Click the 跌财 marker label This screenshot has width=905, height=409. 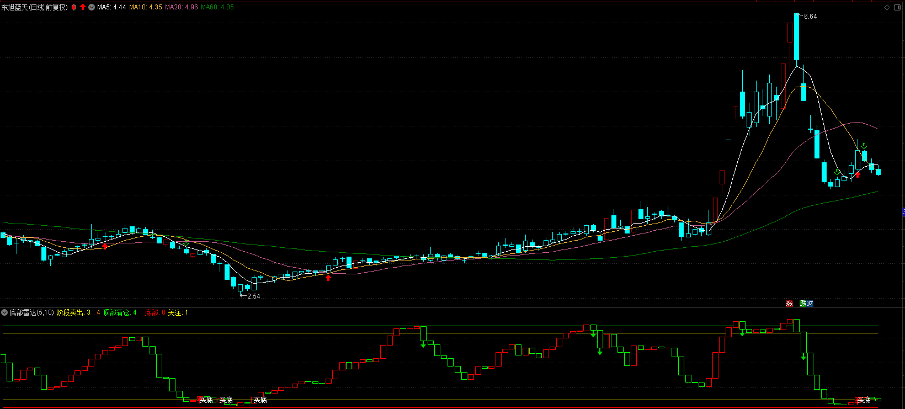pyautogui.click(x=806, y=303)
